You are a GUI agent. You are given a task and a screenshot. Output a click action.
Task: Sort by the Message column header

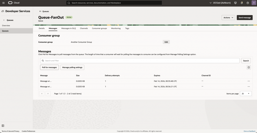44,75
